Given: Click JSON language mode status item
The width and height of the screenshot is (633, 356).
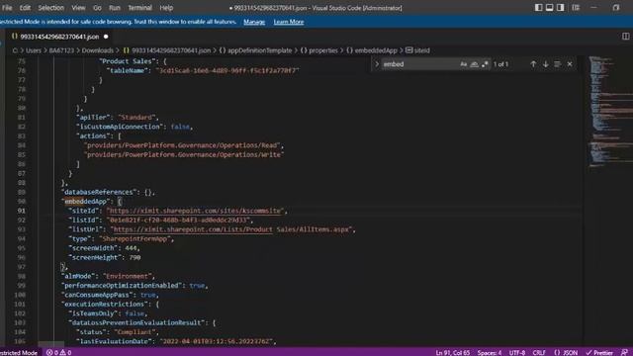Looking at the screenshot, I should [566, 352].
